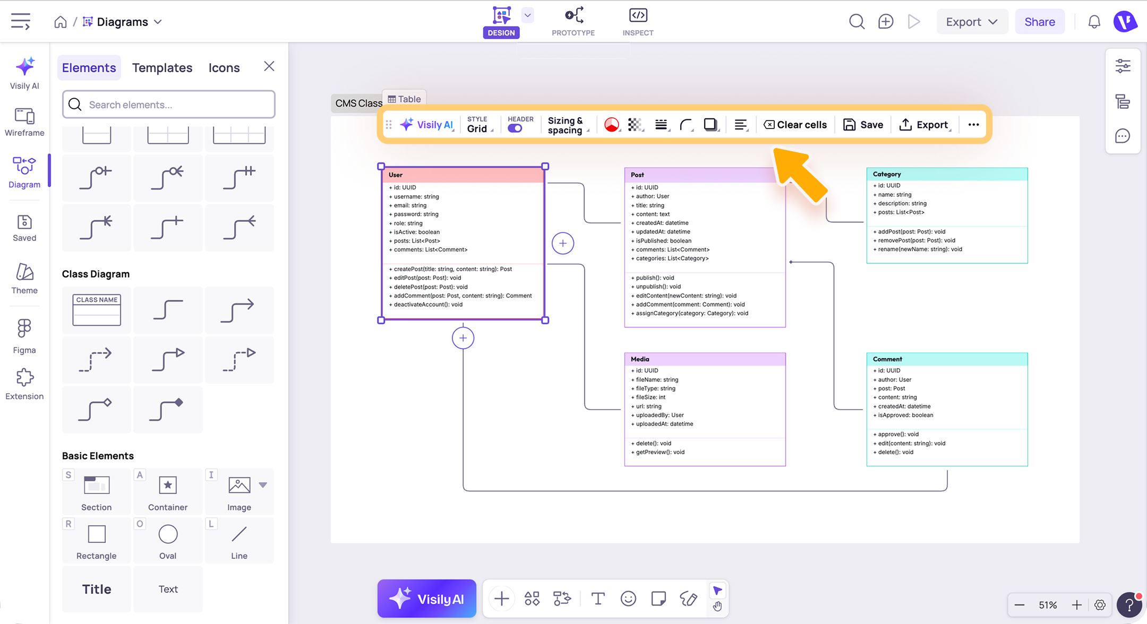1147x624 pixels.
Task: Open the more options ellipsis
Action: click(973, 125)
